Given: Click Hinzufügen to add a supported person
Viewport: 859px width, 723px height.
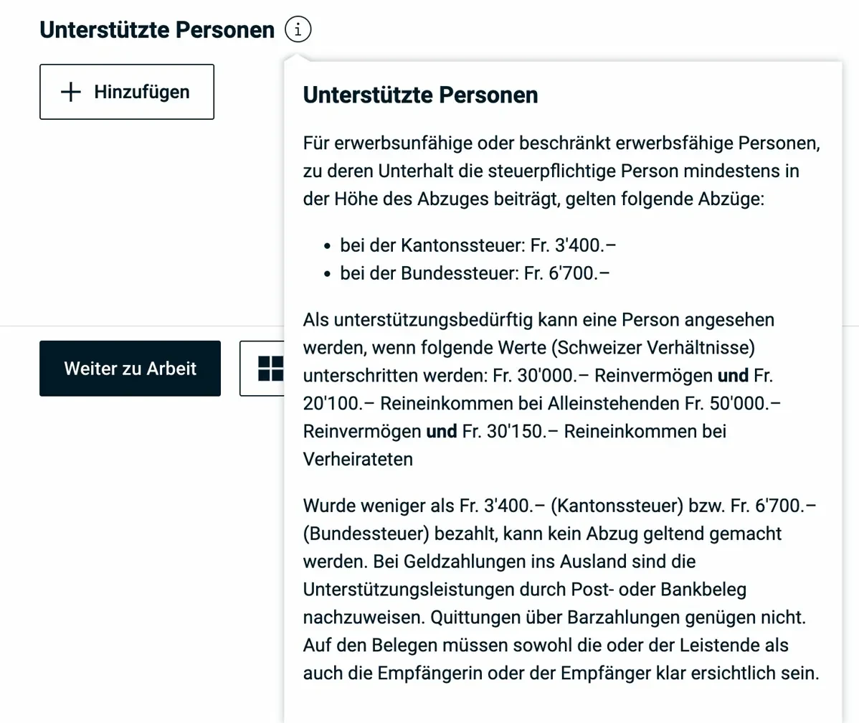Looking at the screenshot, I should point(127,92).
